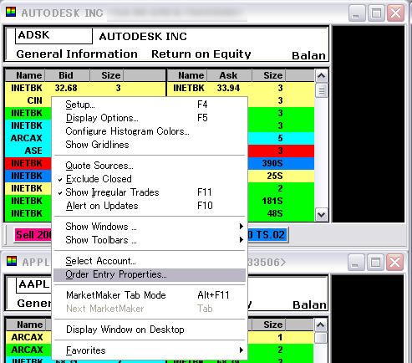Select the ASE row in the bid list
This screenshot has height=363, width=412.
[28, 151]
